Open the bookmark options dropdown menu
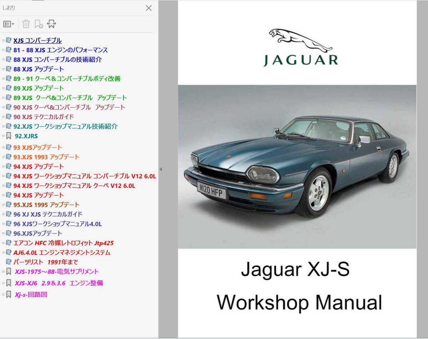The image size is (428, 339). (9, 24)
